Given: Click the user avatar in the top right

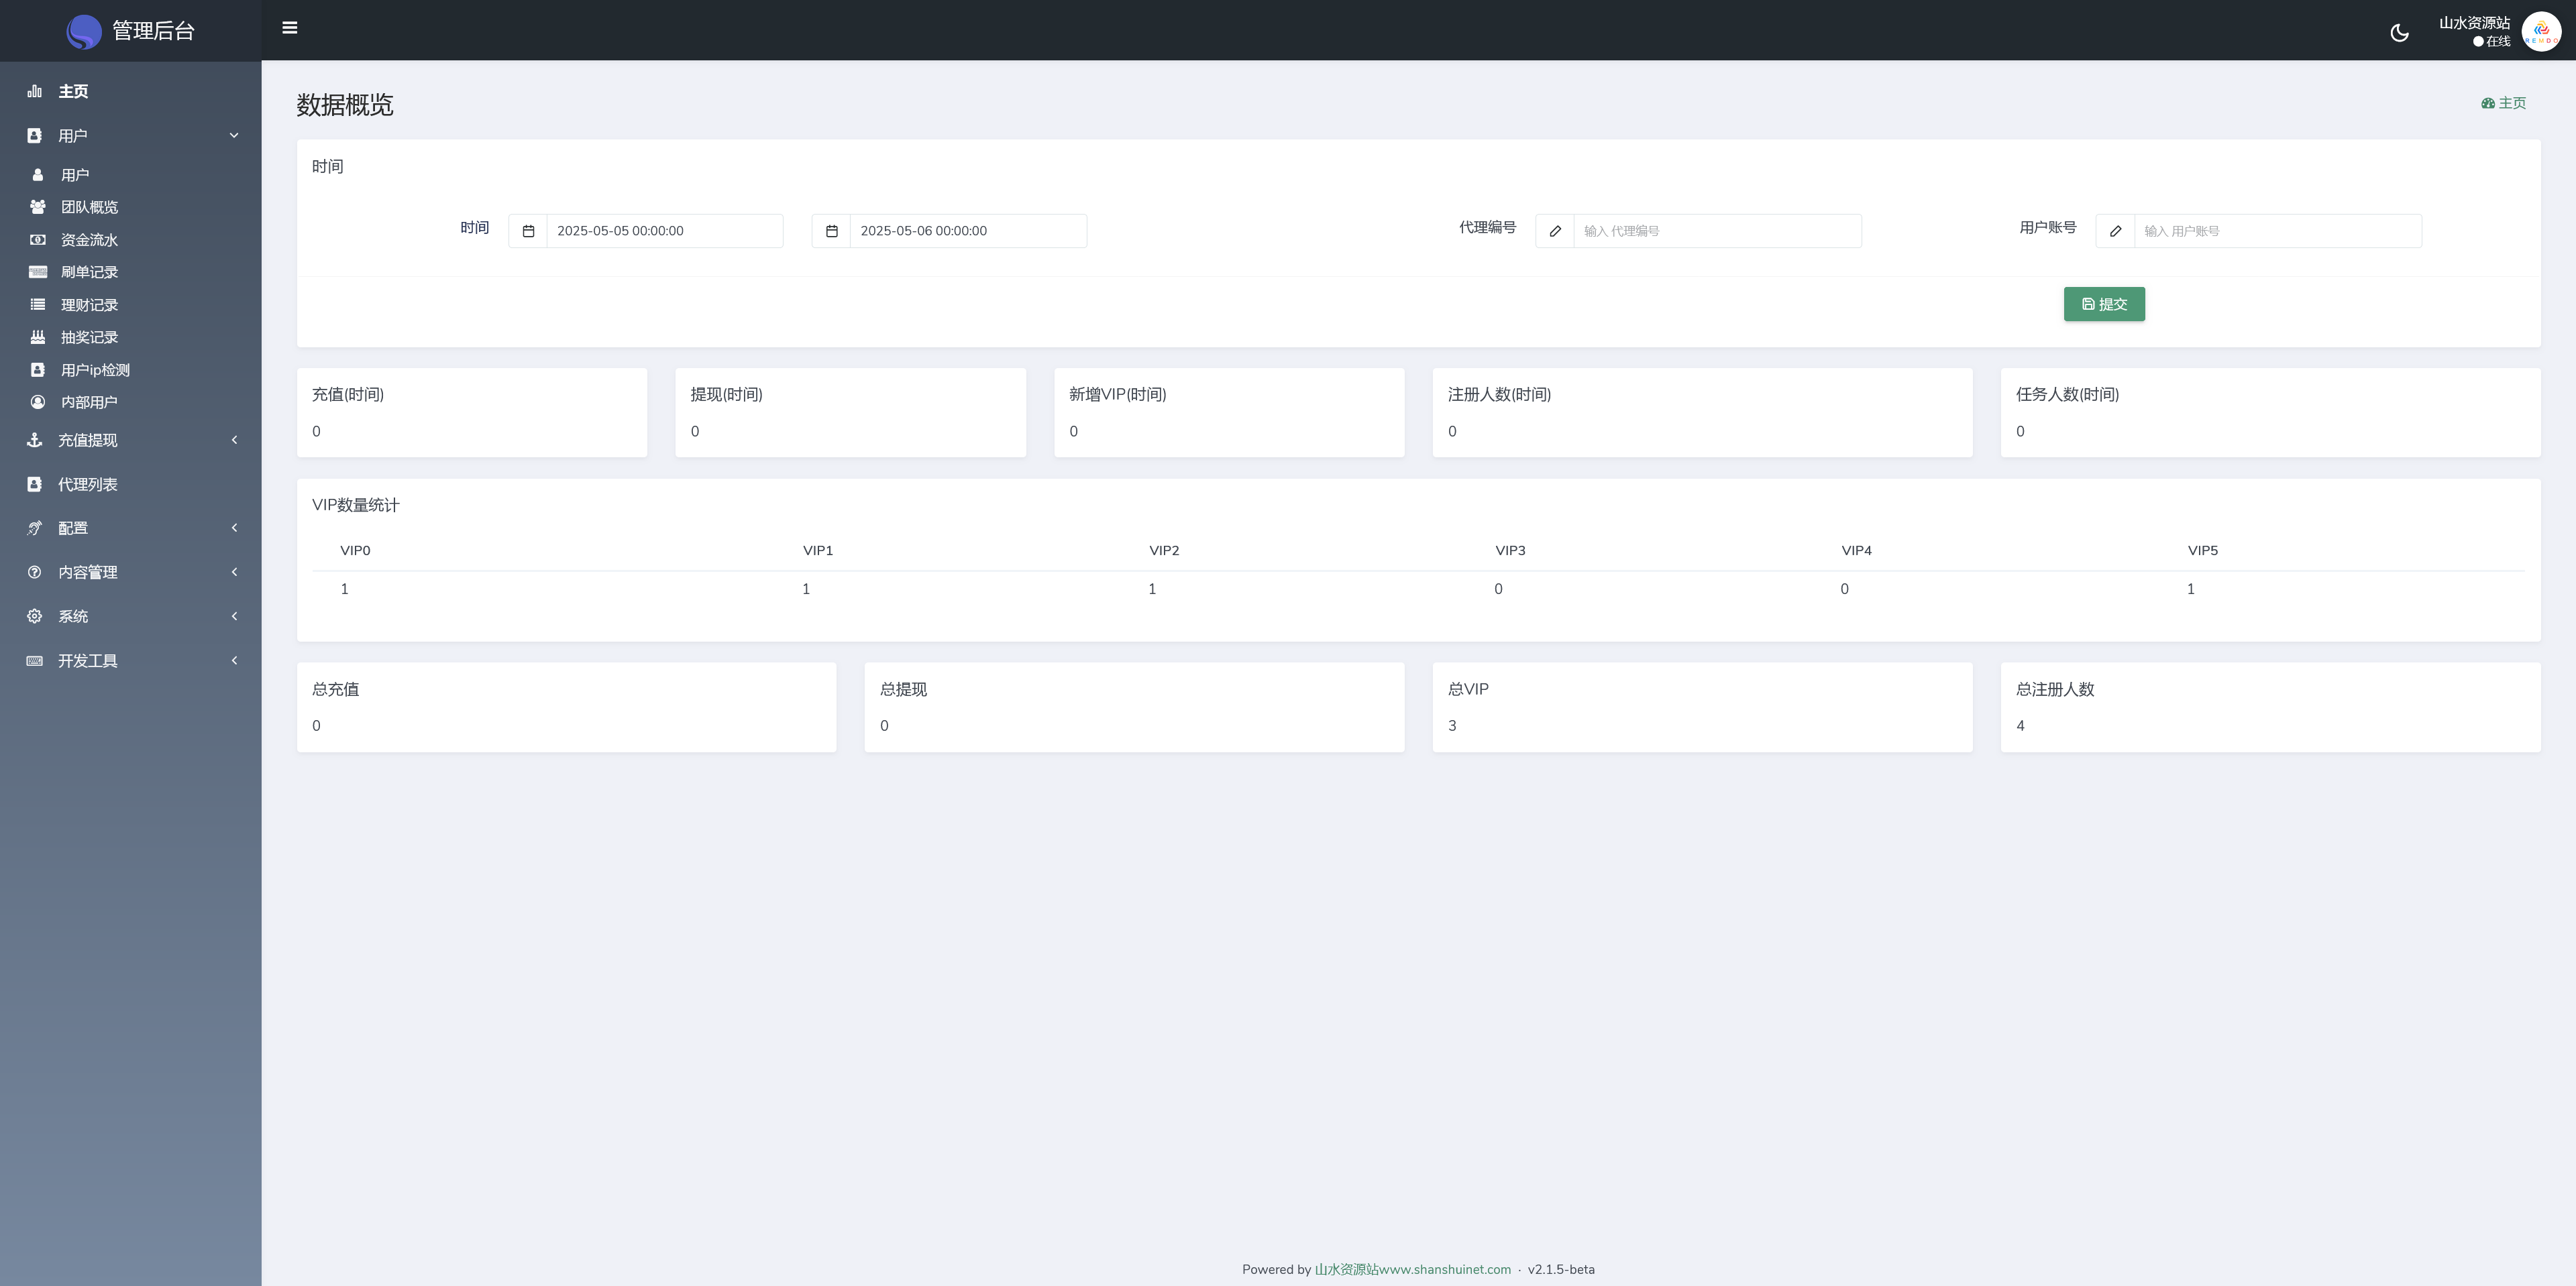Looking at the screenshot, I should 2541,31.
